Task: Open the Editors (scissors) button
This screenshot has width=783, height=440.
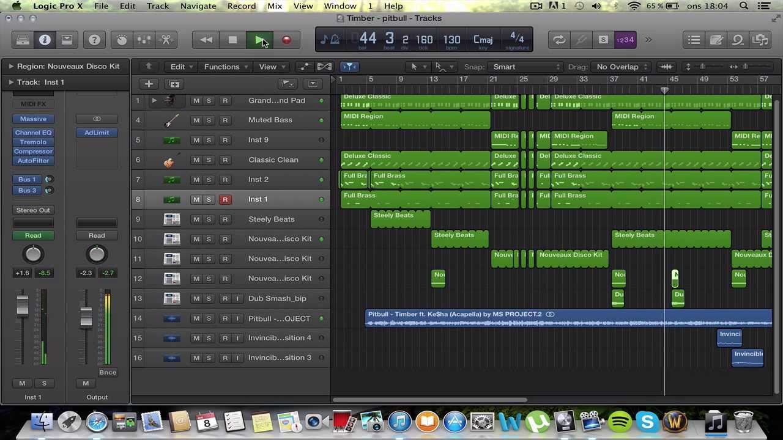Action: pyautogui.click(x=166, y=40)
